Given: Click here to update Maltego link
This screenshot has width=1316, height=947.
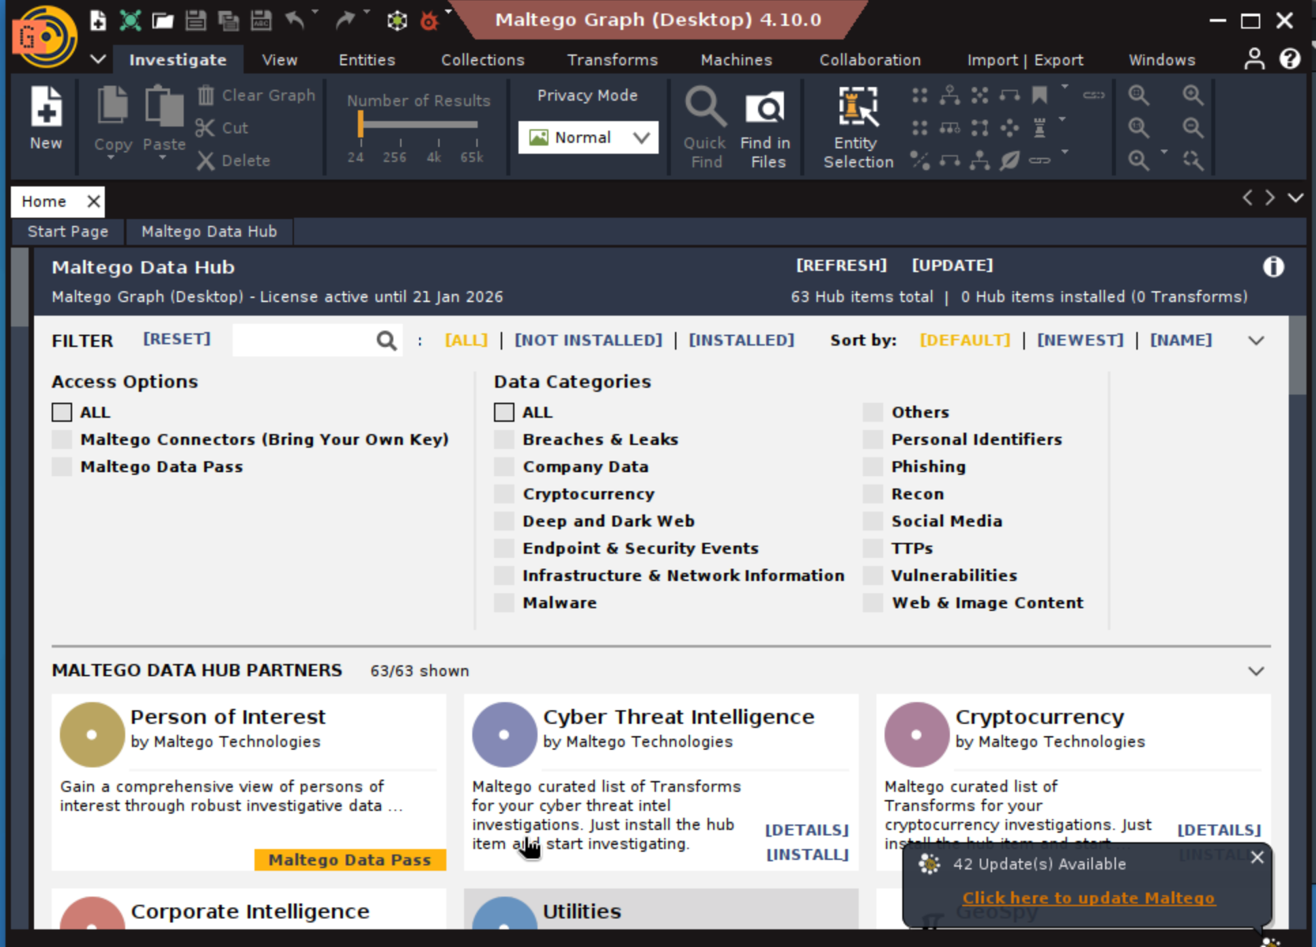Looking at the screenshot, I should pos(1088,898).
